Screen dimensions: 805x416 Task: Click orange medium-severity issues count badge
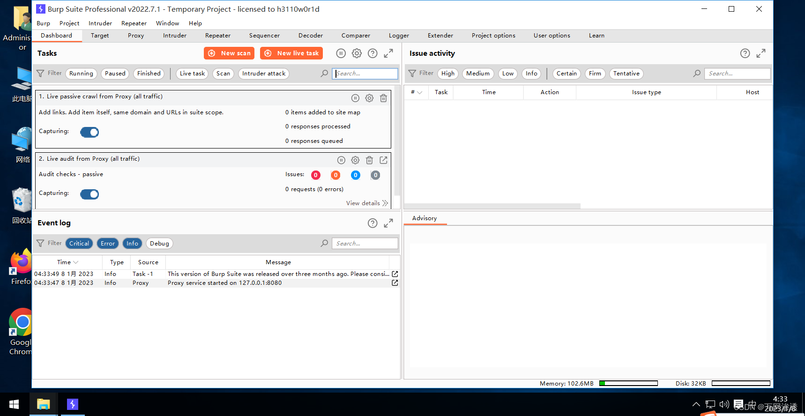coord(335,175)
